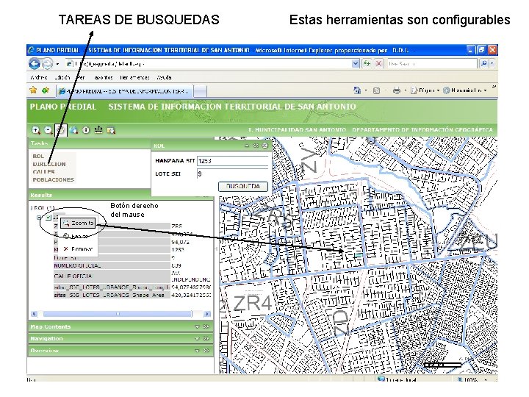The image size is (529, 397).
Task: Expand the Navigation panel triangle
Action: 198,339
